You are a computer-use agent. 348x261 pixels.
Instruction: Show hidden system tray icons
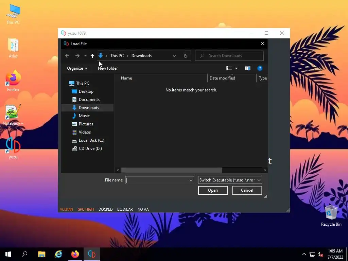(x=304, y=254)
